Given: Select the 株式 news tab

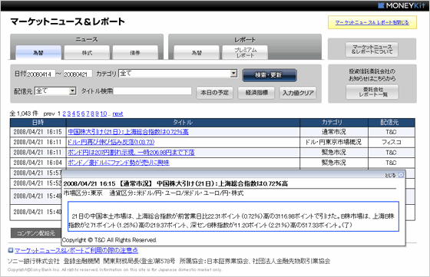Looking at the screenshot, I should (87, 53).
